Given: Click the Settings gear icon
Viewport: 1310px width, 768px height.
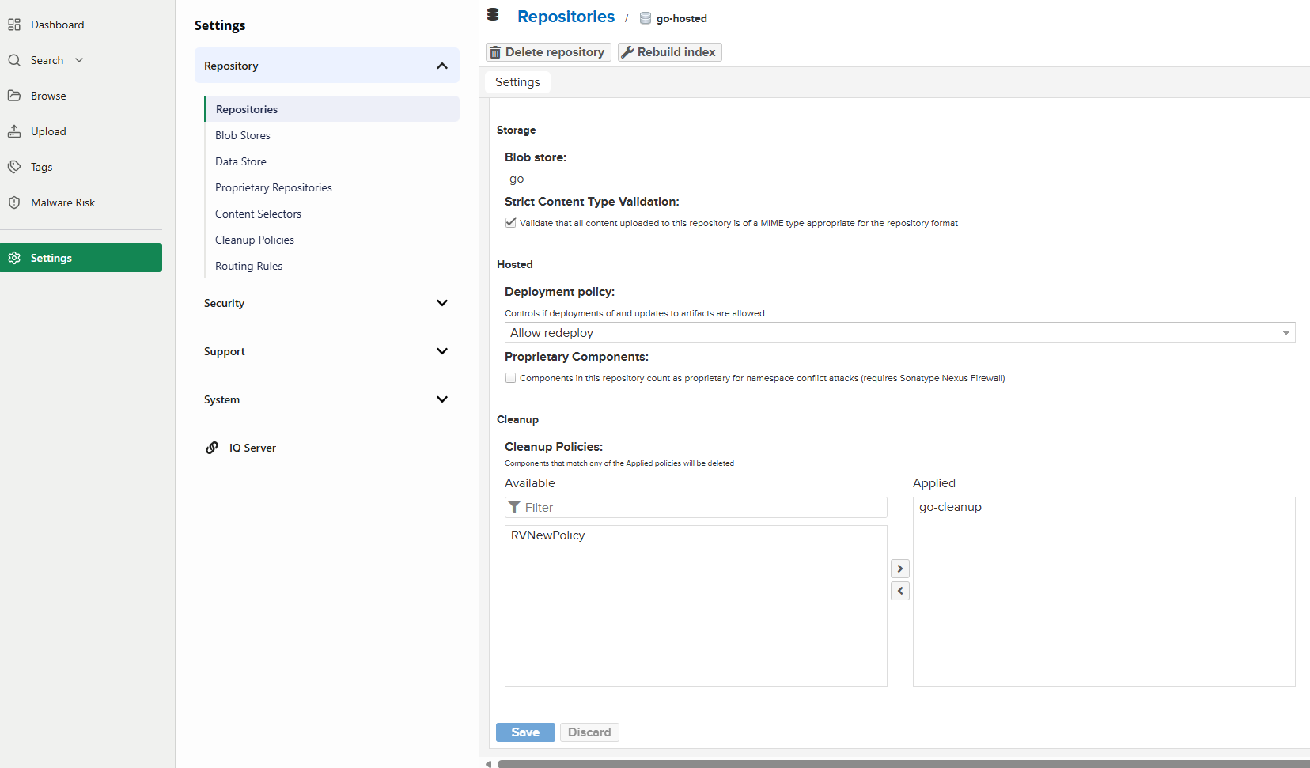Looking at the screenshot, I should click(14, 258).
